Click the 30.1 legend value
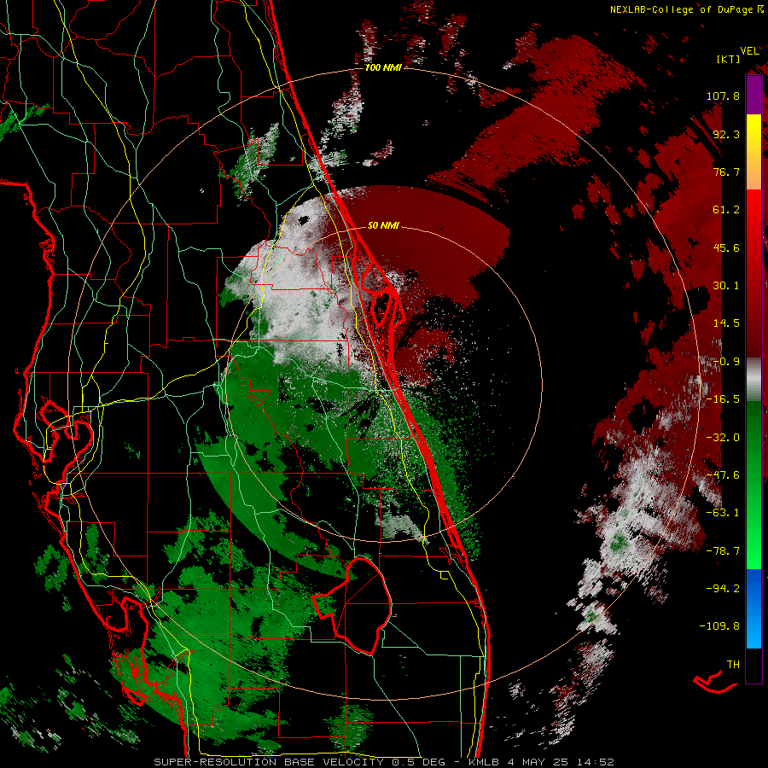Viewport: 768px width, 768px height. [726, 286]
